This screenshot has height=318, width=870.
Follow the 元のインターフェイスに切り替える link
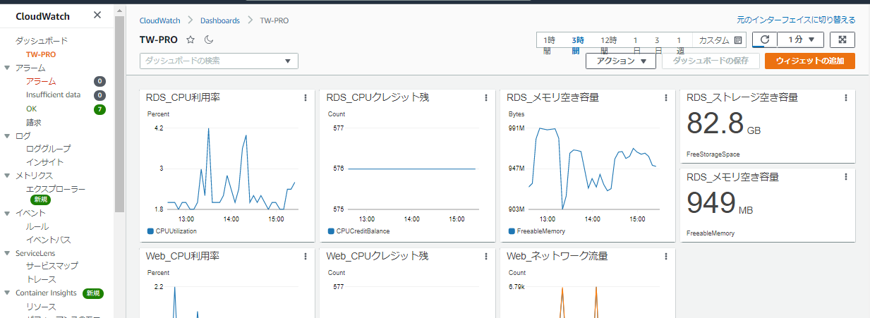(795, 20)
